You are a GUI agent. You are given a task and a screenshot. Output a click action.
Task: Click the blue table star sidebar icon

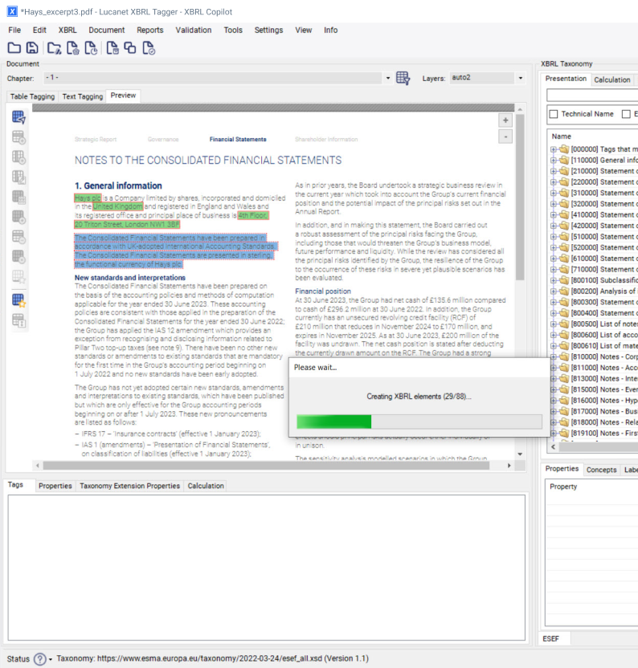click(18, 300)
